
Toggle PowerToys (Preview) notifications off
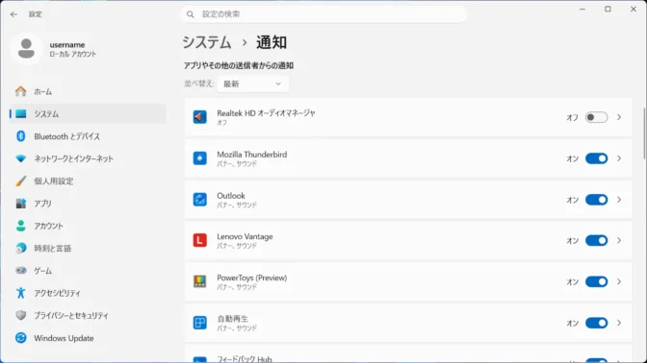[596, 281]
